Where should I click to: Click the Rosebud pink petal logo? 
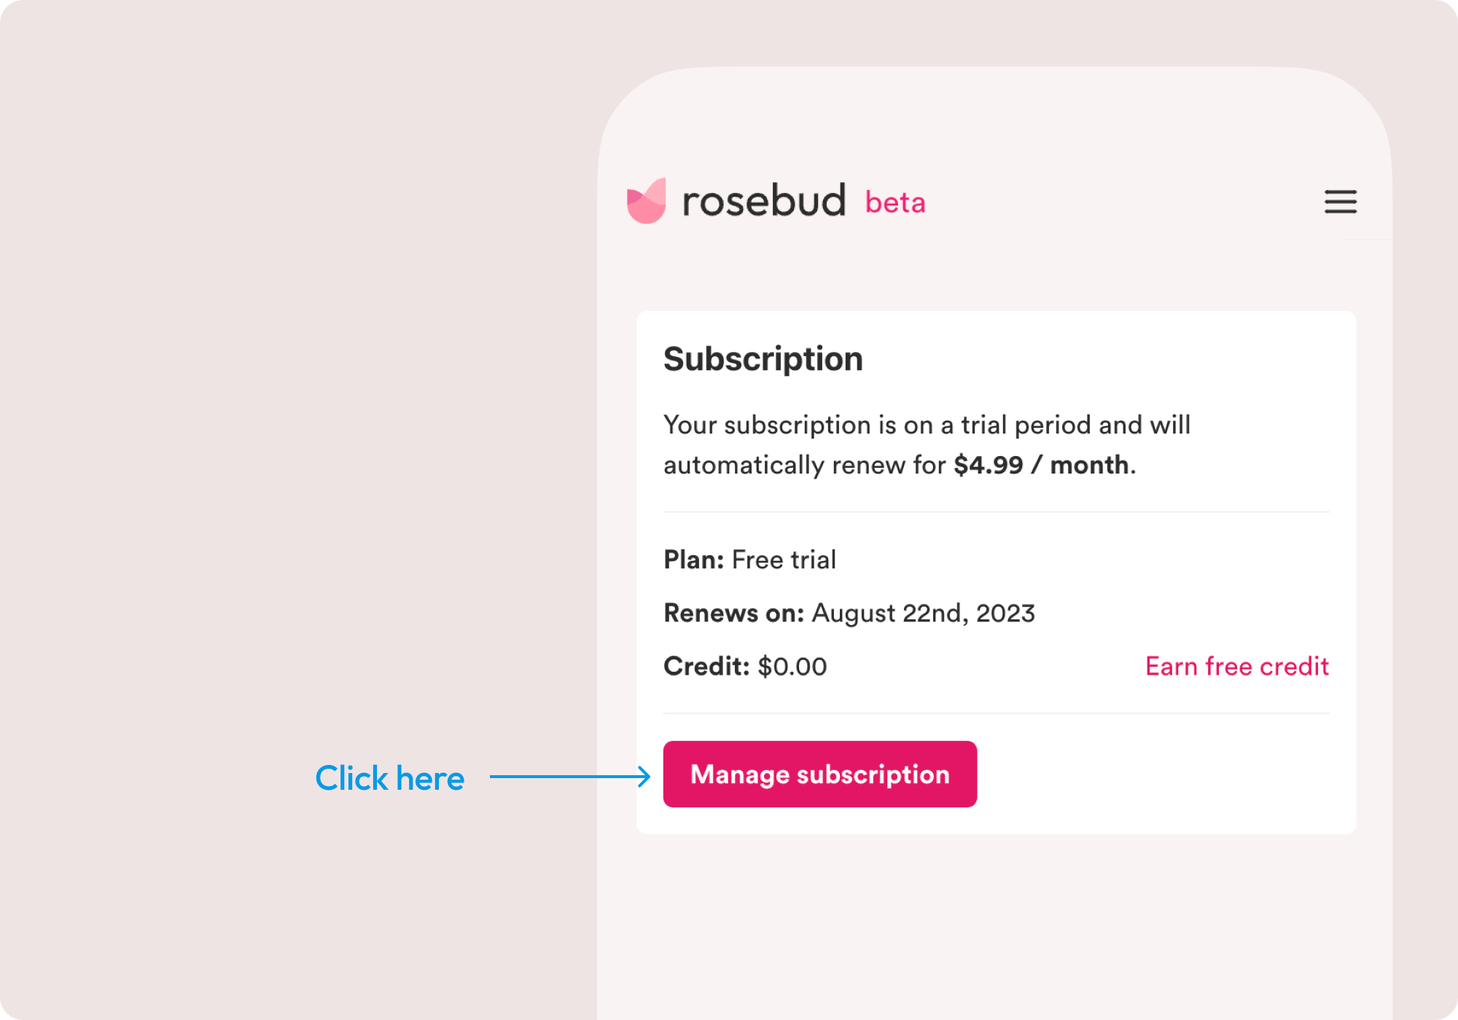647,200
